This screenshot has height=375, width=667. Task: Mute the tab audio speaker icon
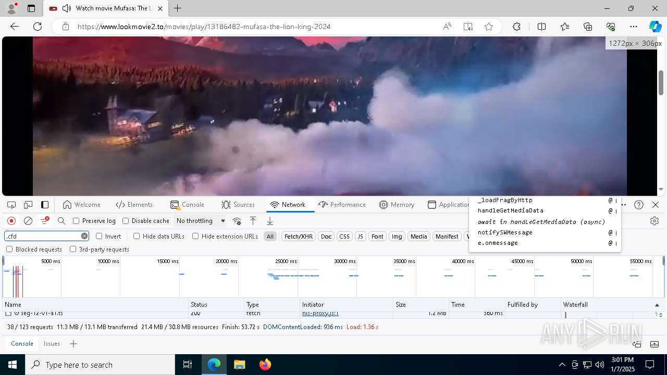pyautogui.click(x=67, y=8)
